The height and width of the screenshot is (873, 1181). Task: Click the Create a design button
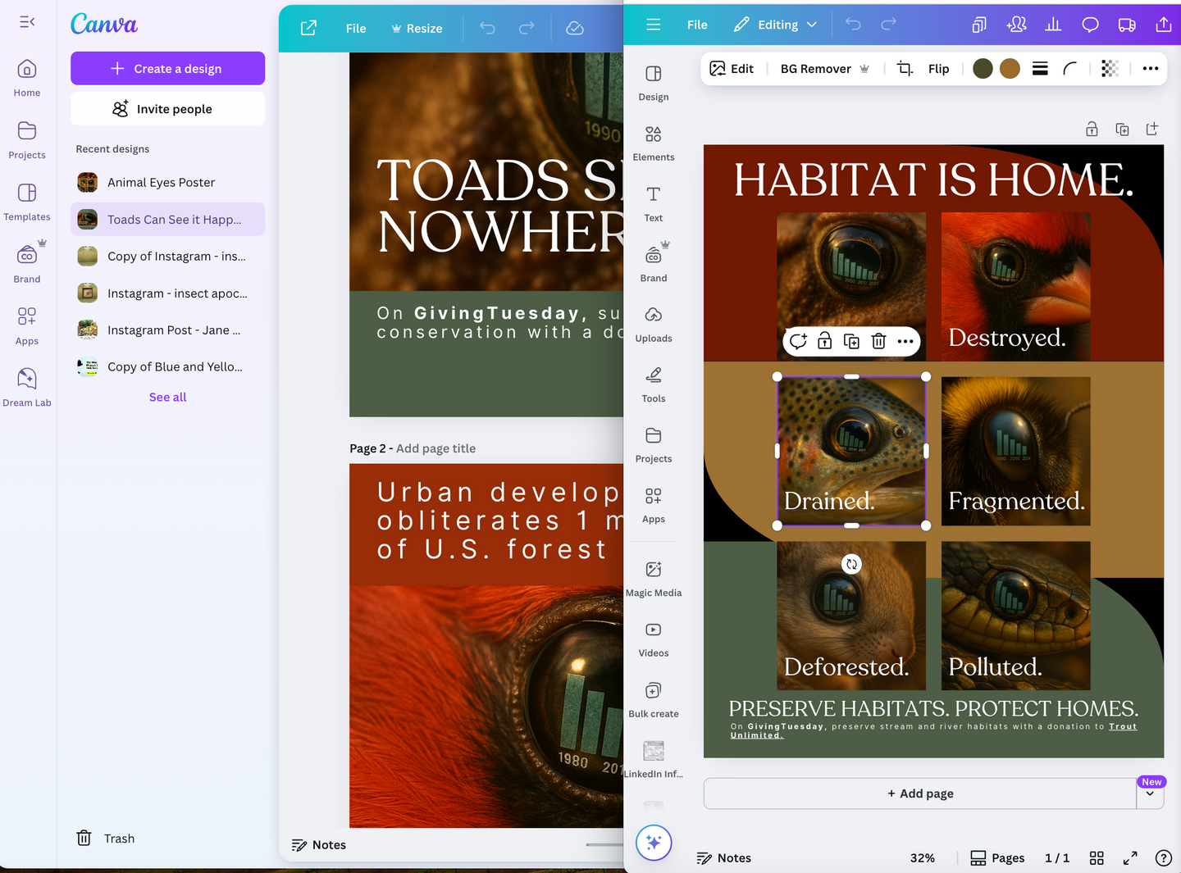167,69
